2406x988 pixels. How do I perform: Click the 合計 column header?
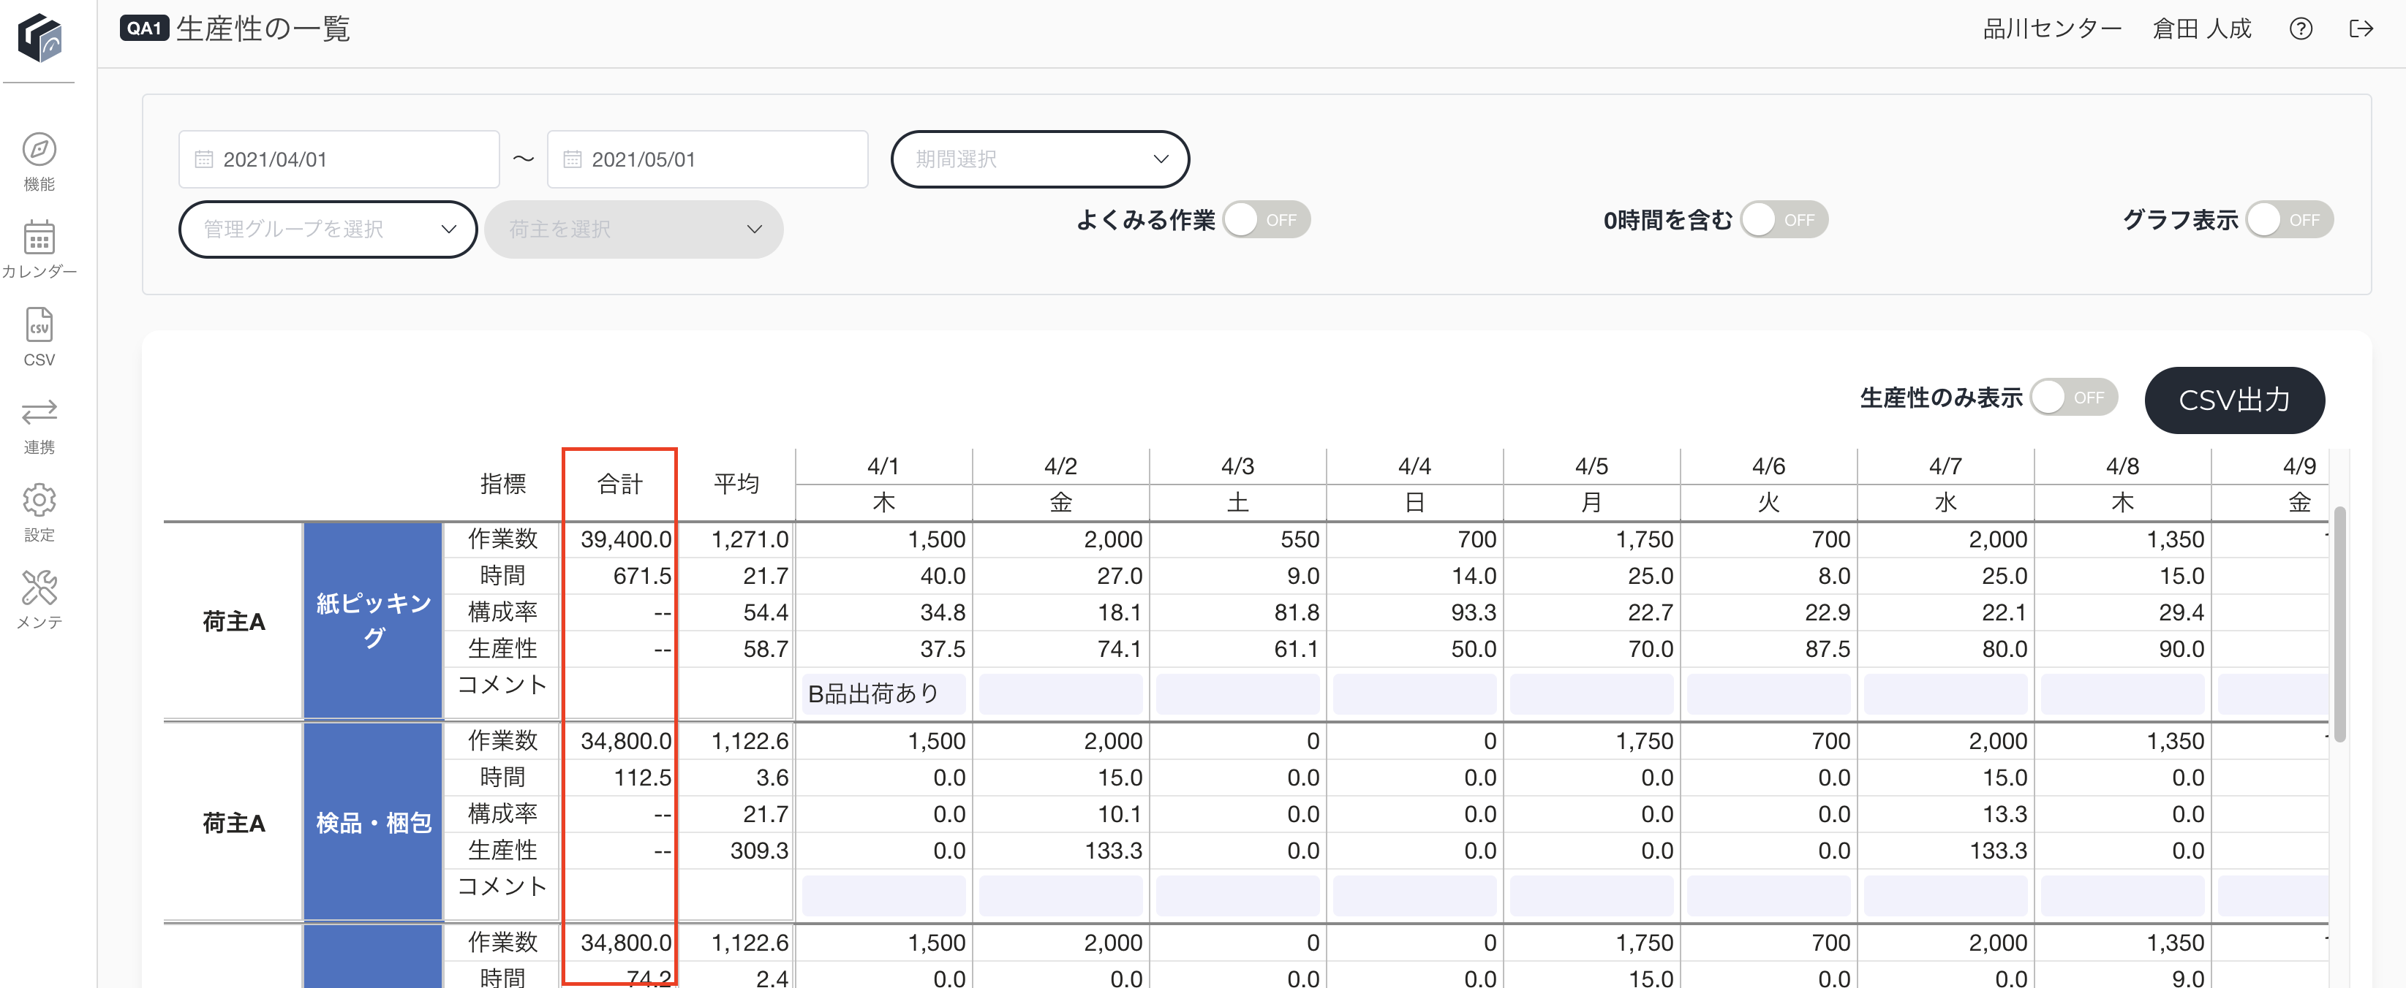pyautogui.click(x=620, y=484)
